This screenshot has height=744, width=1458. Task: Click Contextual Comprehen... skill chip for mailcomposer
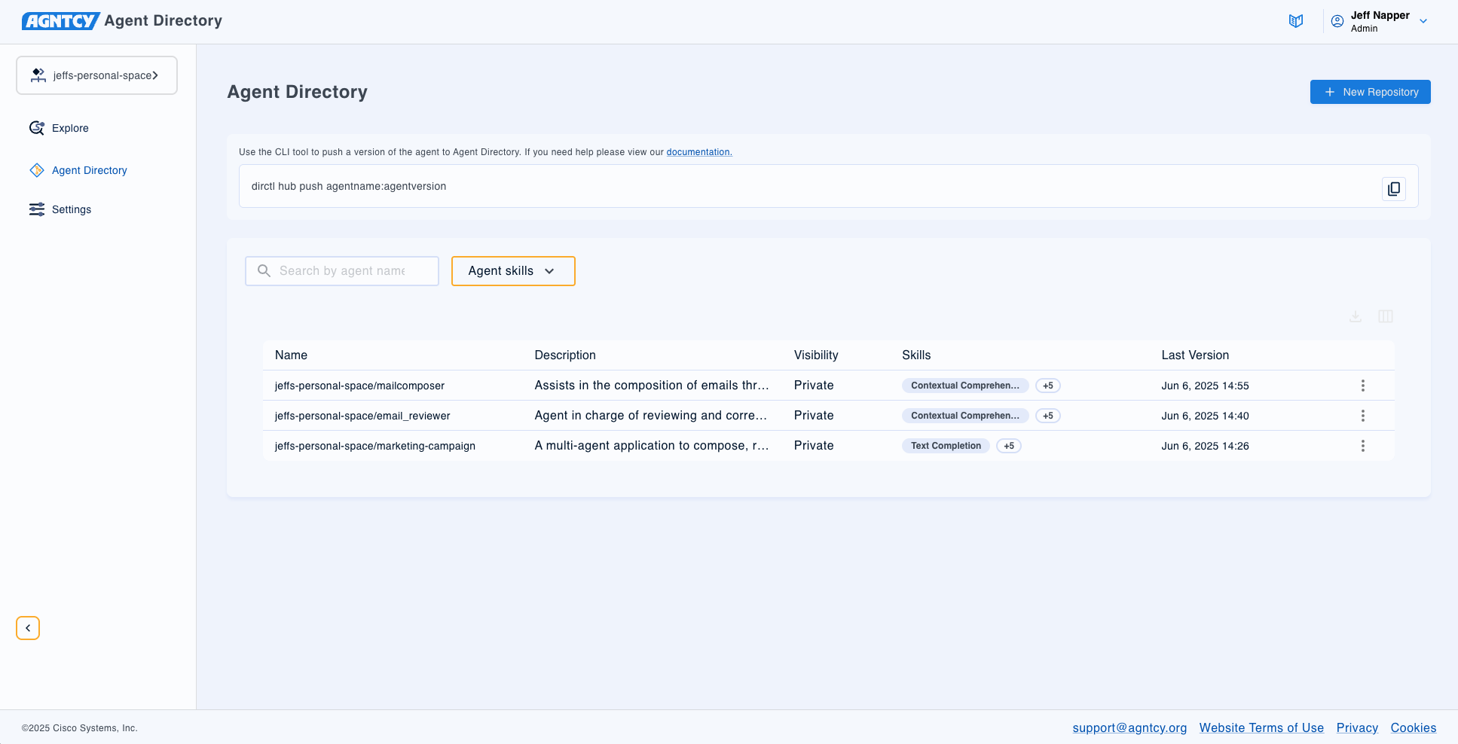(x=965, y=386)
